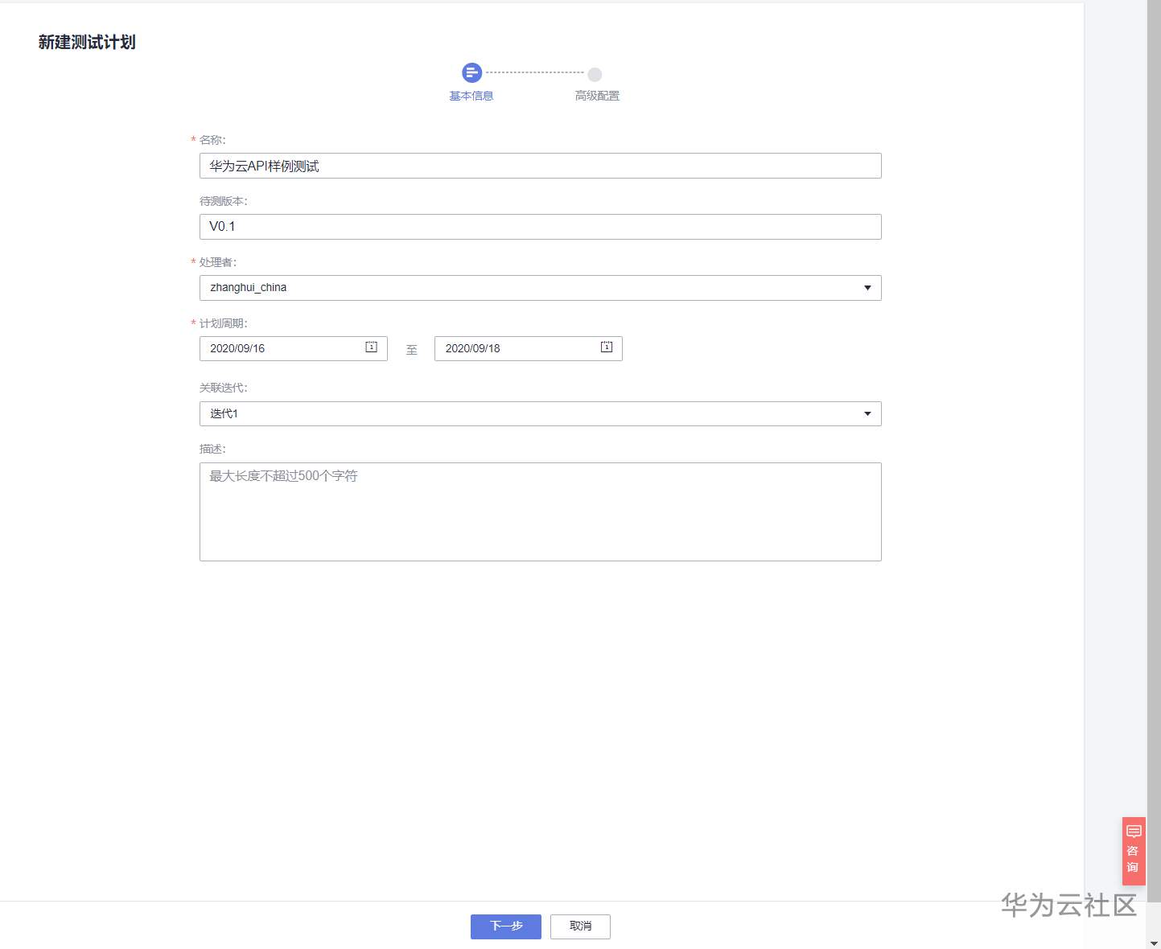Image resolution: width=1161 pixels, height=949 pixels.
Task: Click the 名称 input field
Action: coord(540,166)
